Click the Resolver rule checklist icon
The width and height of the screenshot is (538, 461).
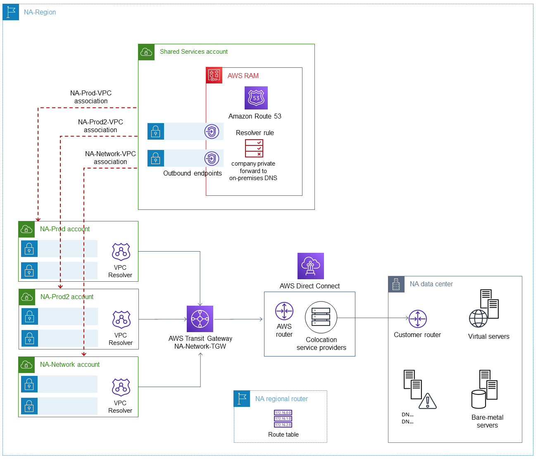pyautogui.click(x=254, y=148)
